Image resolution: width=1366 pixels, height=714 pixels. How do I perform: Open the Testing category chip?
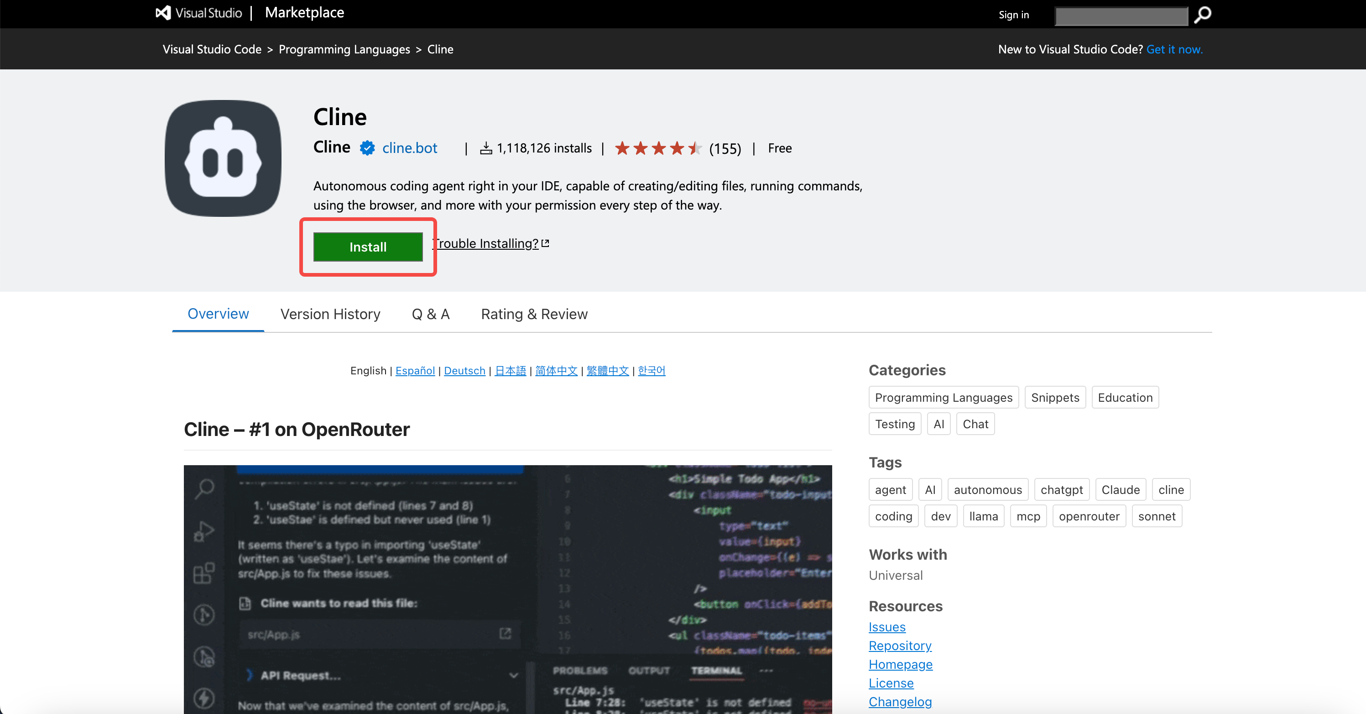pos(895,424)
